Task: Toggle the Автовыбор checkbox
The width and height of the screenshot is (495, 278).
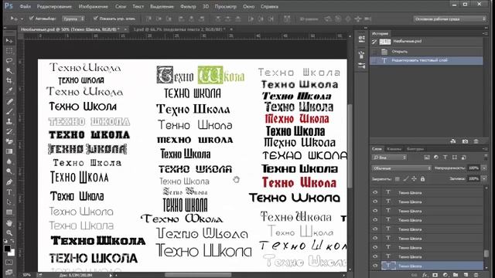Action: (x=31, y=19)
